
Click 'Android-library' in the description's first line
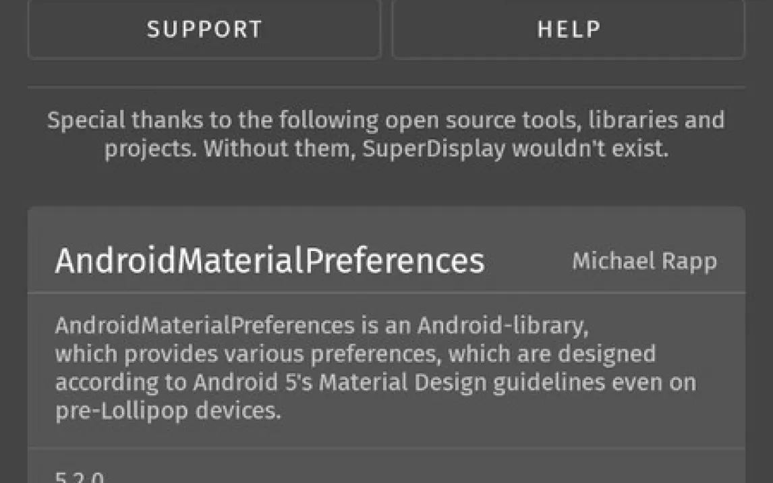point(503,325)
